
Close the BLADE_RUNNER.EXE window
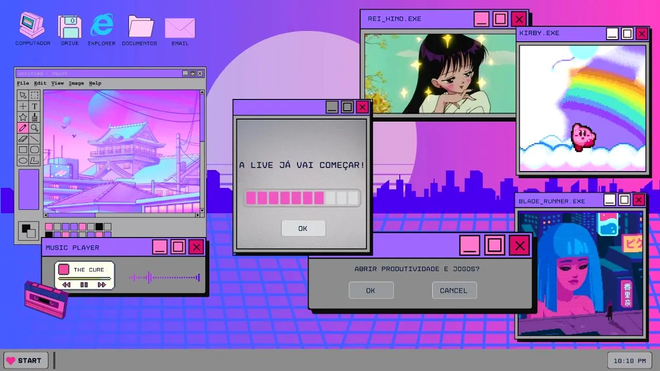point(639,199)
